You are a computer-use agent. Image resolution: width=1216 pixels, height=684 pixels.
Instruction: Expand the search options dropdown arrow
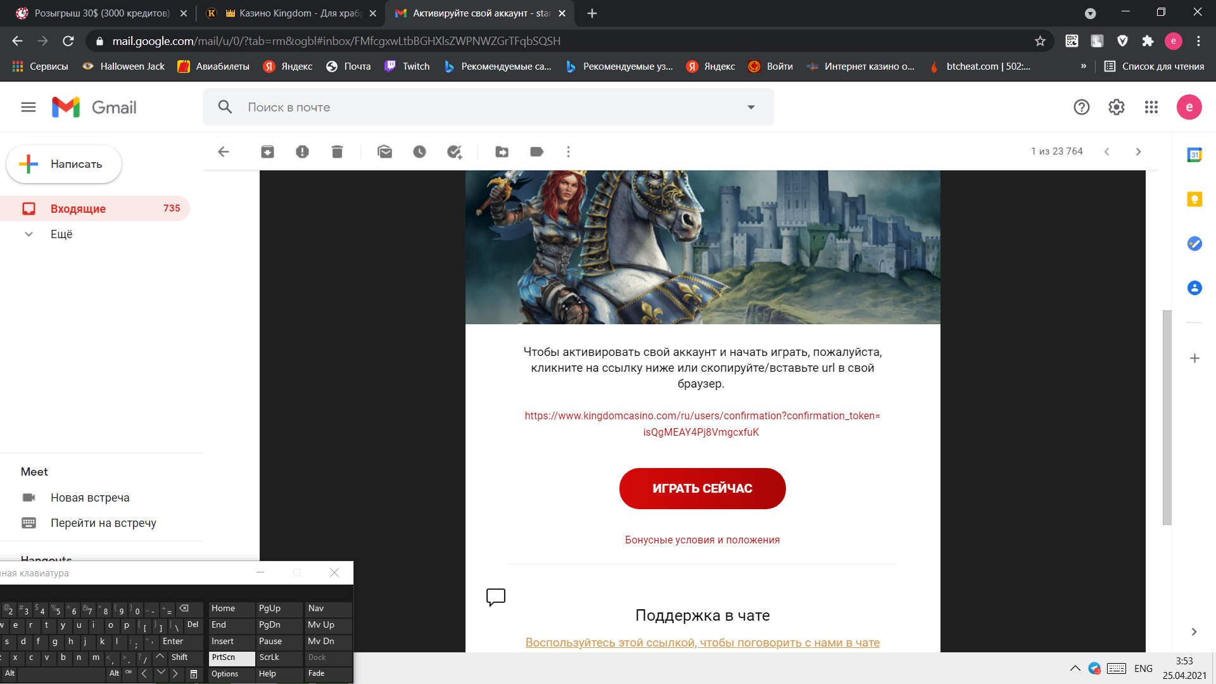pyautogui.click(x=751, y=107)
